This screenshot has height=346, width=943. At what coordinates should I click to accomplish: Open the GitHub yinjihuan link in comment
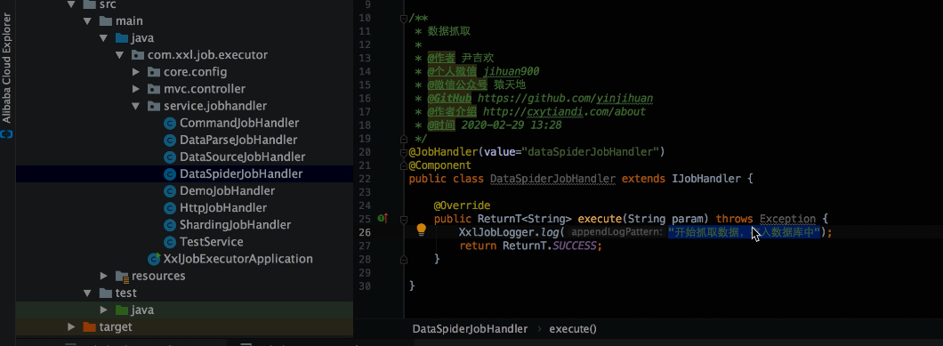pyautogui.click(x=565, y=98)
